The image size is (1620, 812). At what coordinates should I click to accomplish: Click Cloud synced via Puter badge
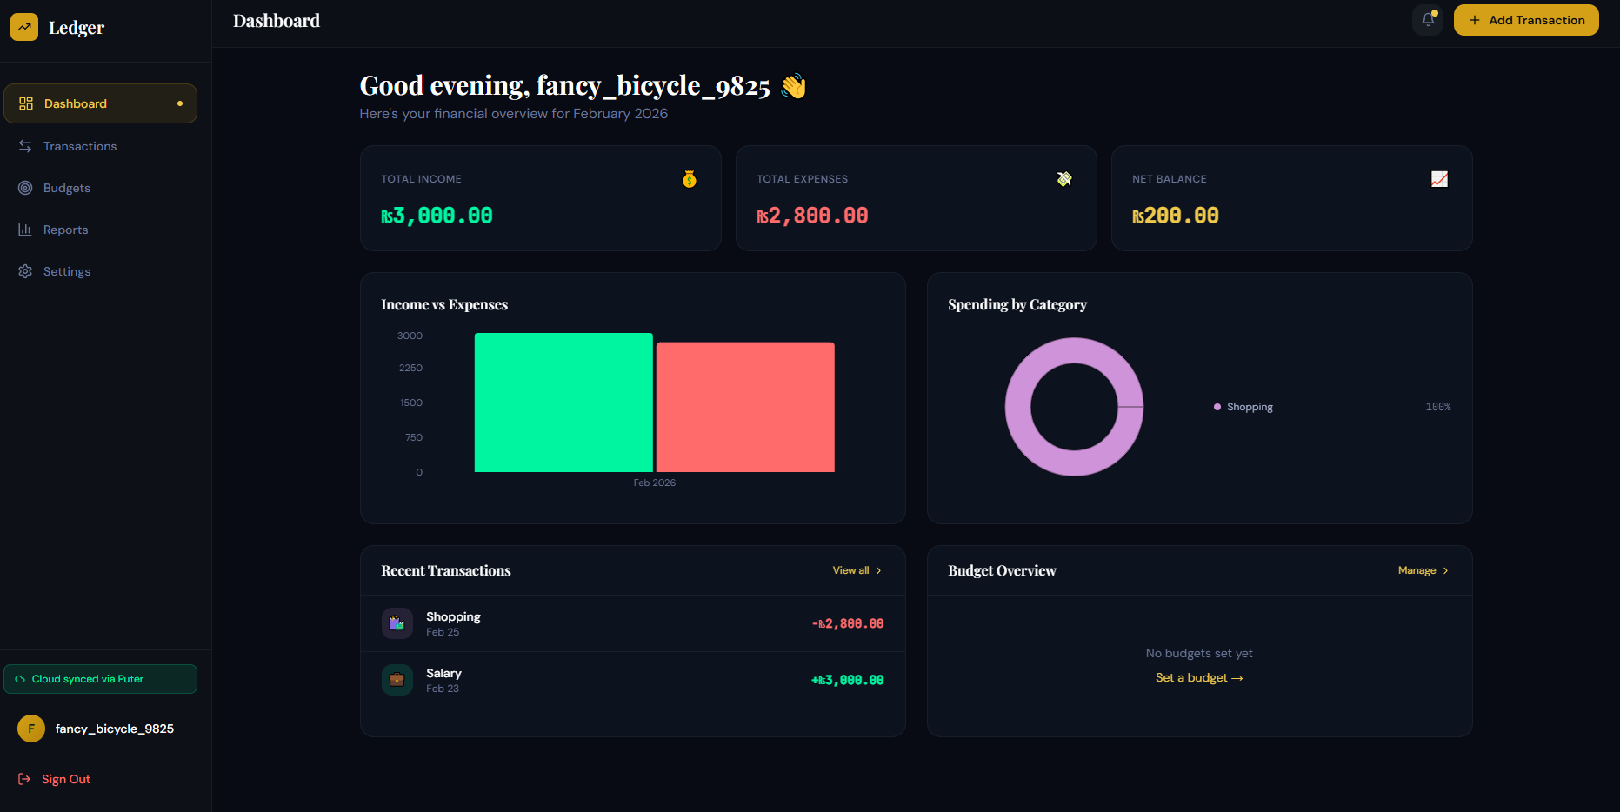101,679
